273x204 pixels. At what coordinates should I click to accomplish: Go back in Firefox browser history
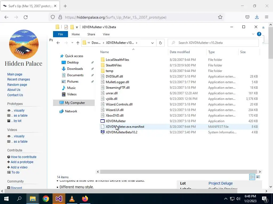coord(6,17)
